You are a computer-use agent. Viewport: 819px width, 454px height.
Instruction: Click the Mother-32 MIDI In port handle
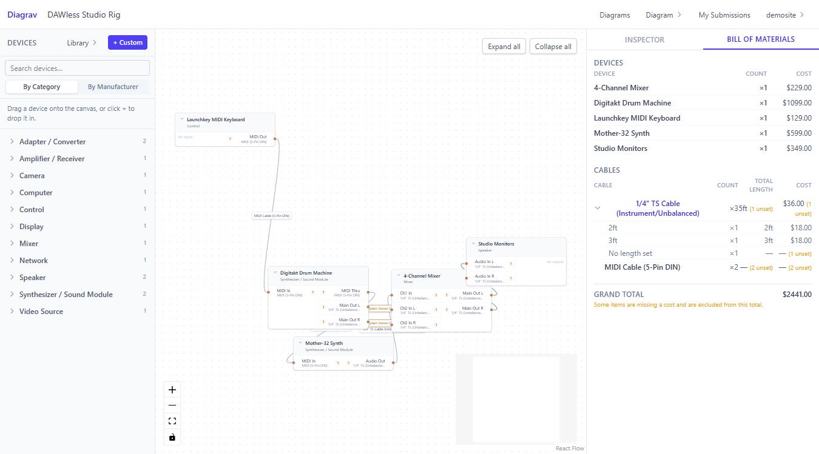coord(294,362)
